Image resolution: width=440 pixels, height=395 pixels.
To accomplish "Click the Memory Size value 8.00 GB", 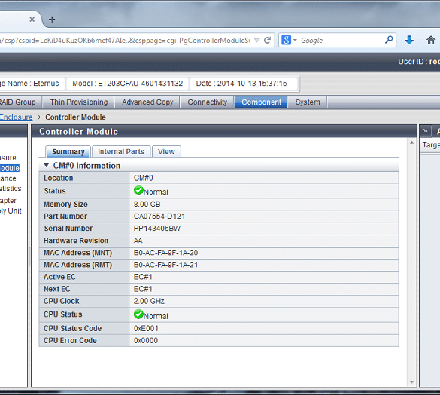I will tap(147, 205).
